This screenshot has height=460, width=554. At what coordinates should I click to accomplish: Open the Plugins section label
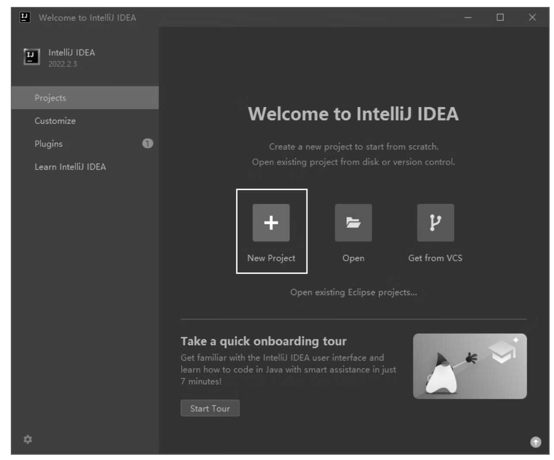tap(49, 144)
